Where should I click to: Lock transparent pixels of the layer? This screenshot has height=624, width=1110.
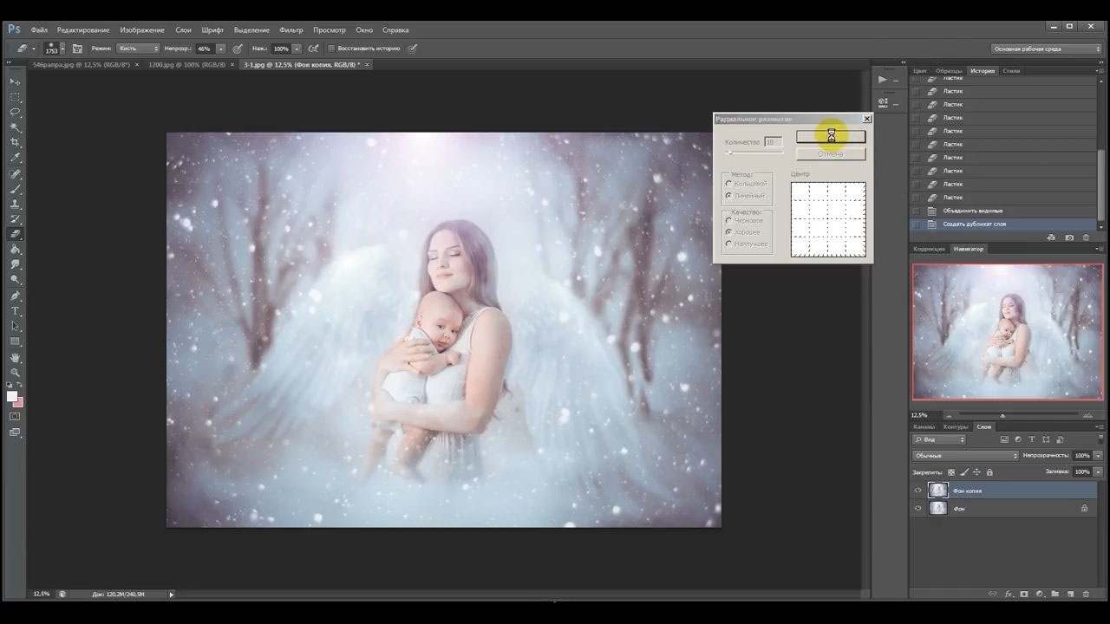951,472
